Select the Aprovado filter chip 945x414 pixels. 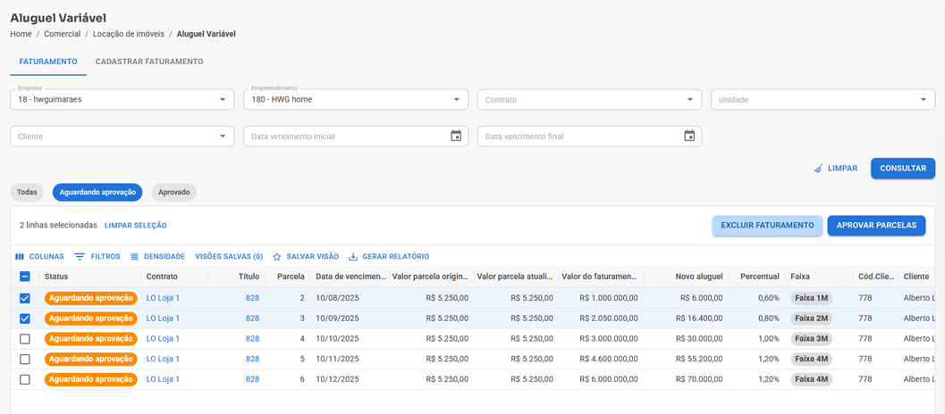[x=174, y=193]
